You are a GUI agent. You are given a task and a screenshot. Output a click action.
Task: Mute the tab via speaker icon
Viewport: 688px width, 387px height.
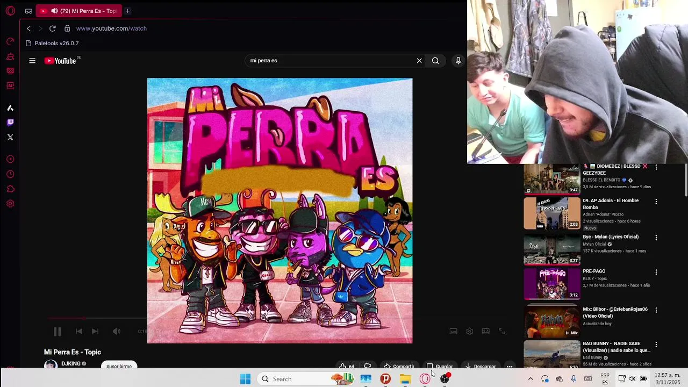(54, 11)
